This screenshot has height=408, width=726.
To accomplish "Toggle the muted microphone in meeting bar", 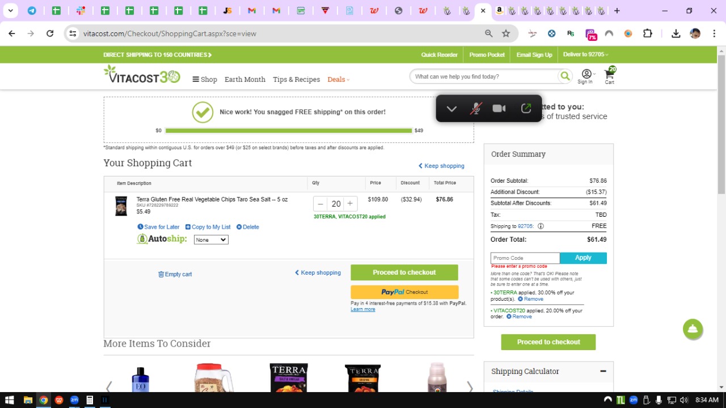I will point(475,108).
